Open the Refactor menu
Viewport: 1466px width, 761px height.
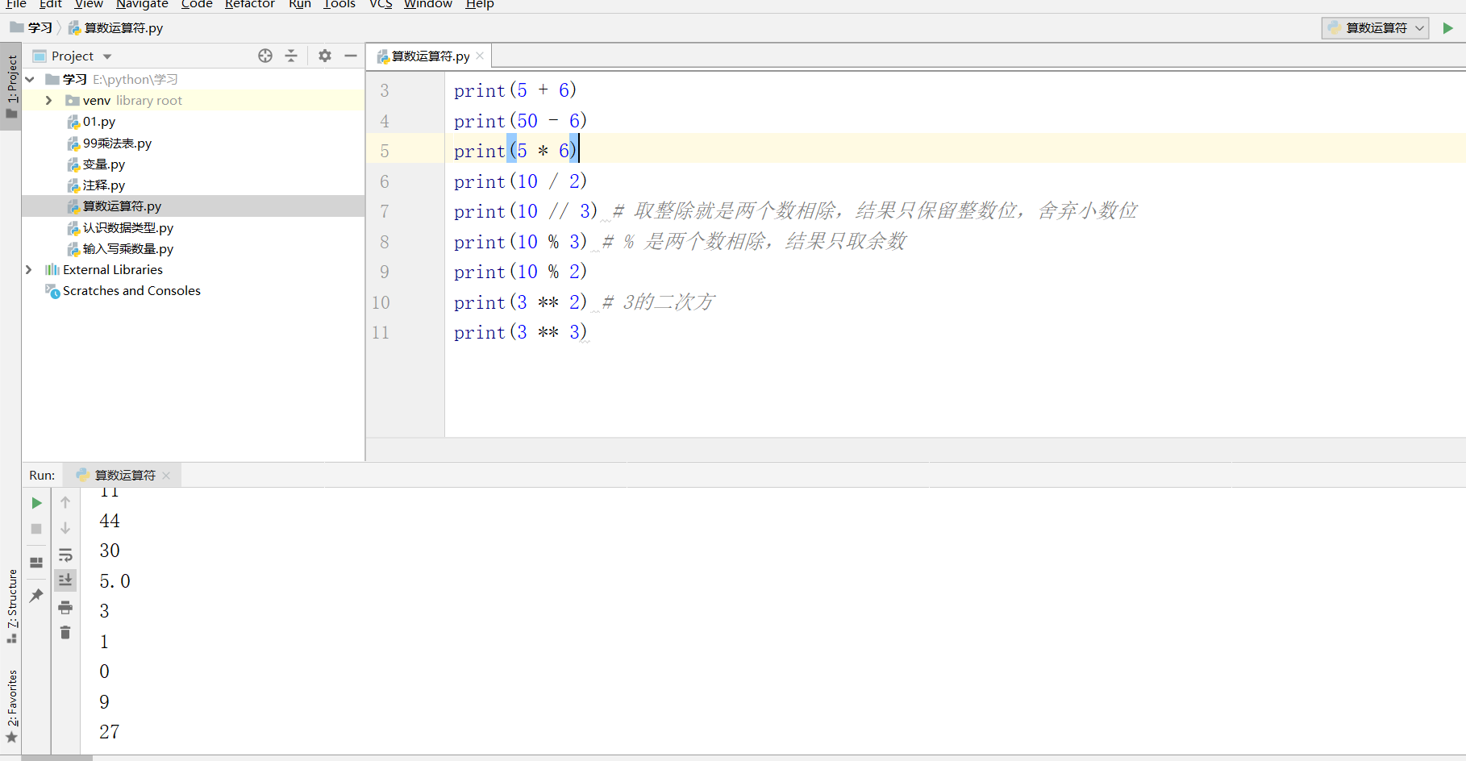pos(250,4)
